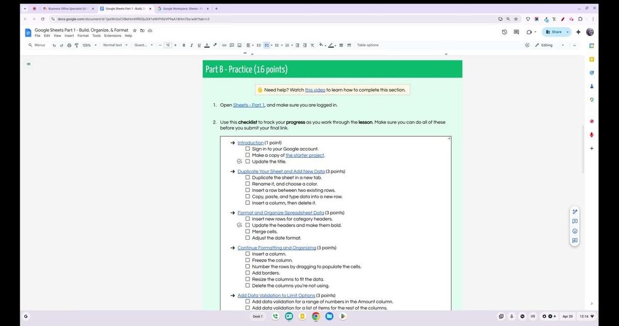Open version history
619x326 pixels.
coord(504,31)
